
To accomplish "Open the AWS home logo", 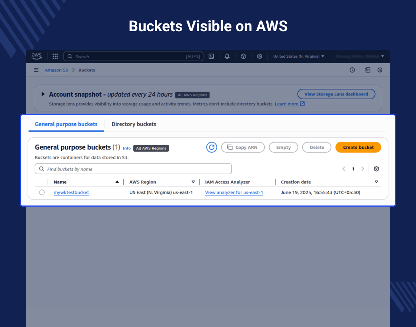I will 37,56.
